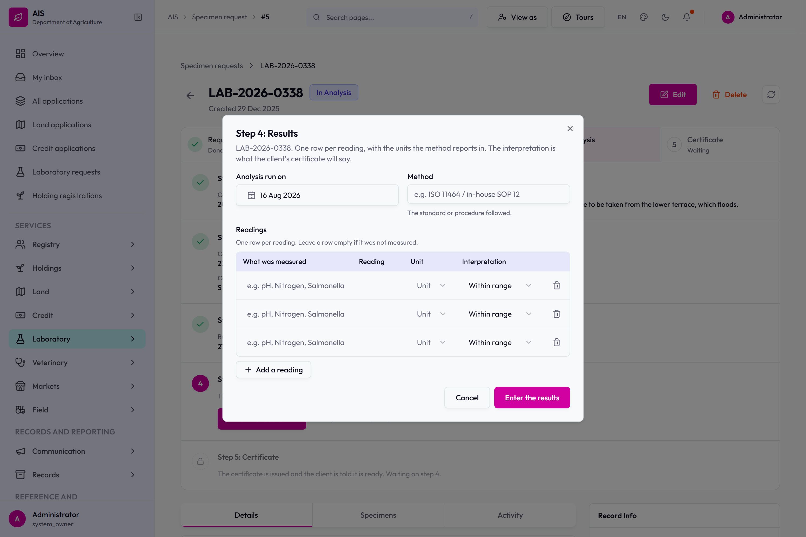Expand the Veterinary sidebar section
Image resolution: width=806 pixels, height=537 pixels.
click(x=77, y=362)
